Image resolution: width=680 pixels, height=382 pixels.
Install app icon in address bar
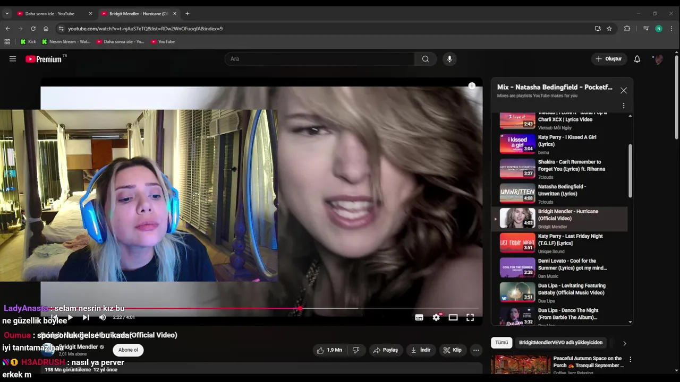pos(598,29)
